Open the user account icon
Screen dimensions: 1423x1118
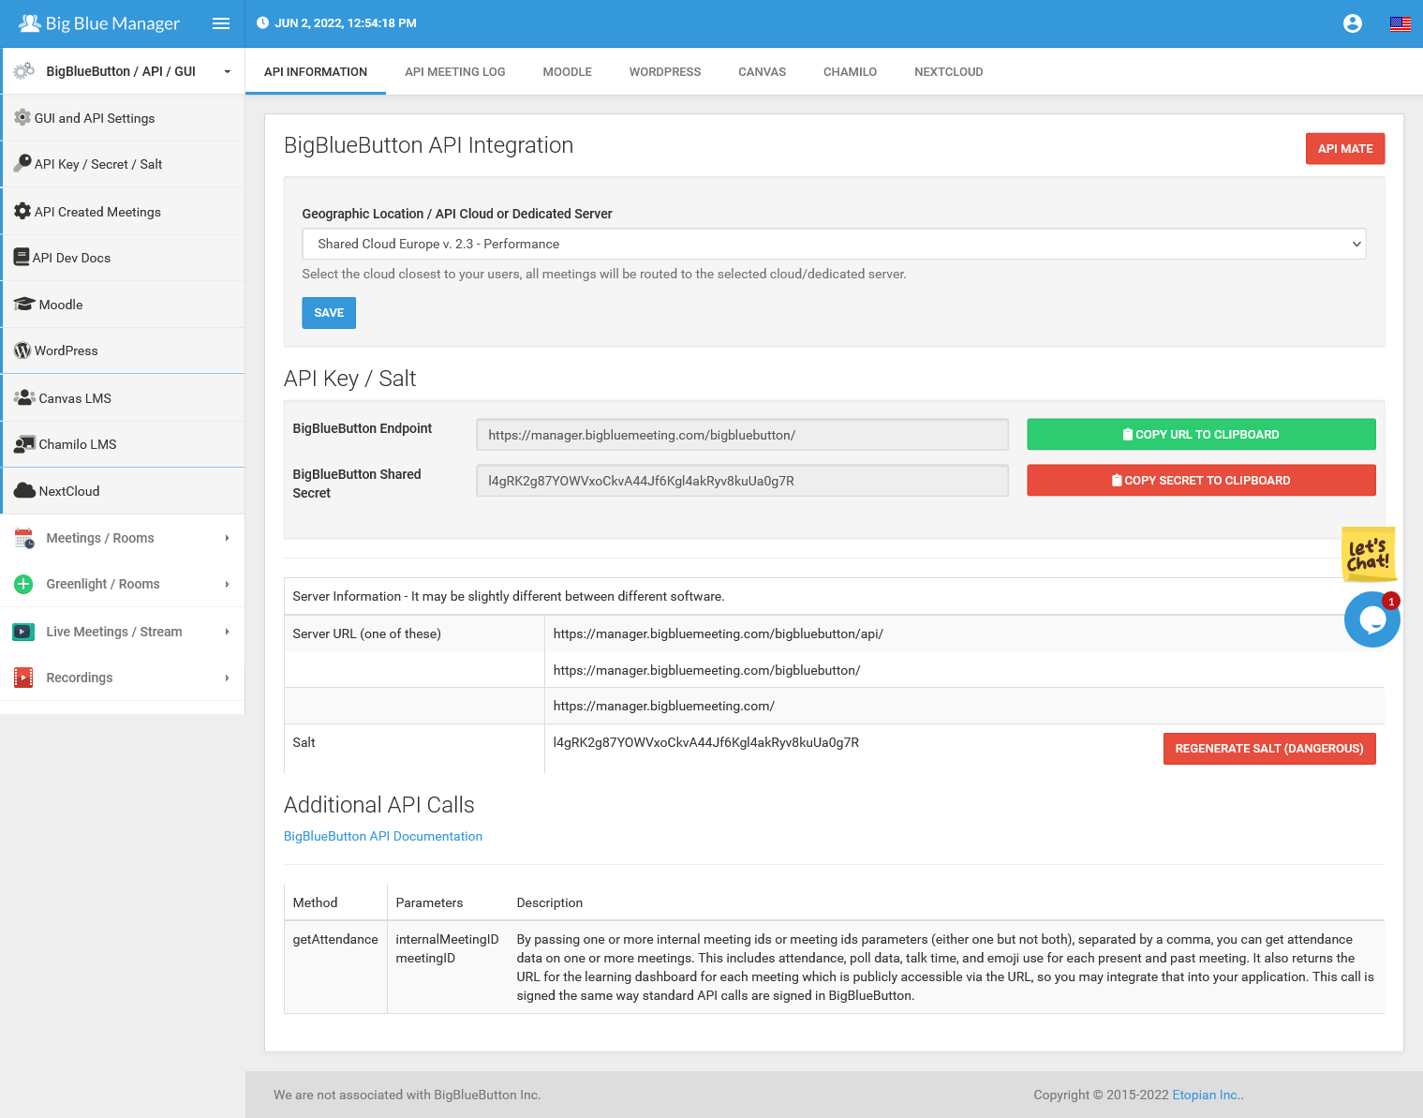point(1352,23)
